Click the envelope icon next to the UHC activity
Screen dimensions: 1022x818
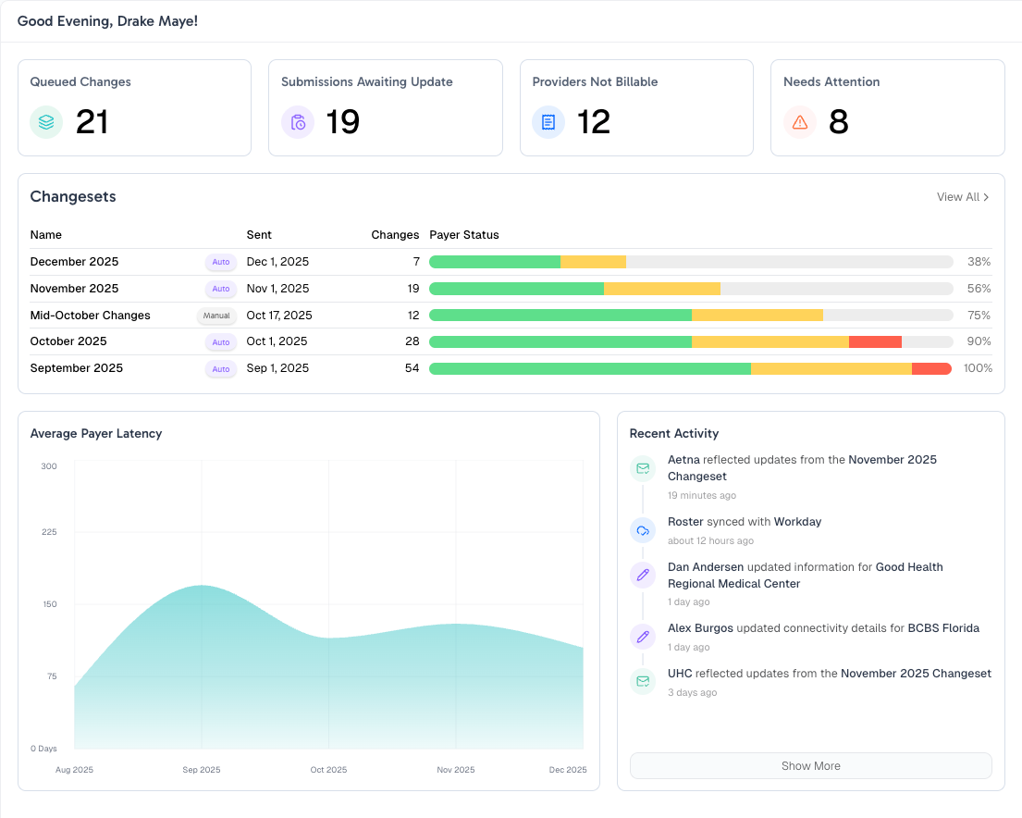tap(643, 681)
